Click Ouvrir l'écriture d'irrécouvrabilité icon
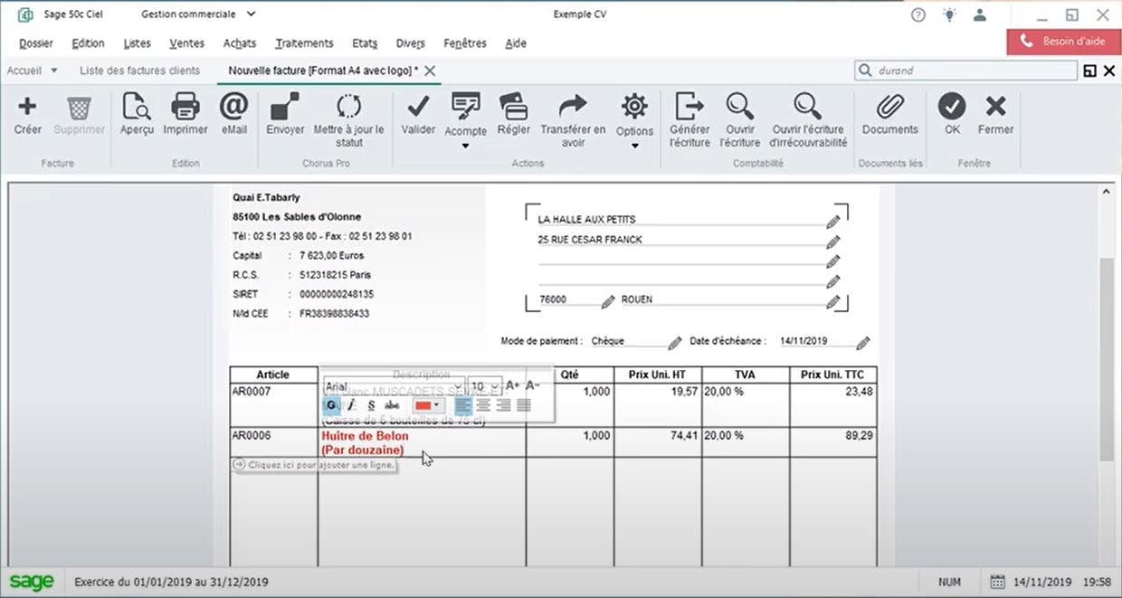 [808, 107]
